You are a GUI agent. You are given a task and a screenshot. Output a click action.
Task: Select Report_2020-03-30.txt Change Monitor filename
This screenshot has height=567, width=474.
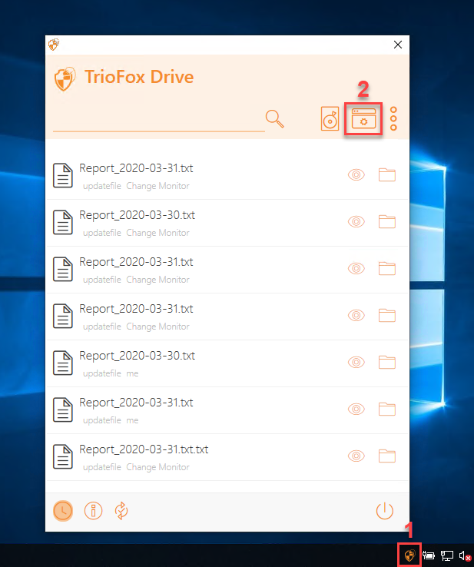(137, 215)
